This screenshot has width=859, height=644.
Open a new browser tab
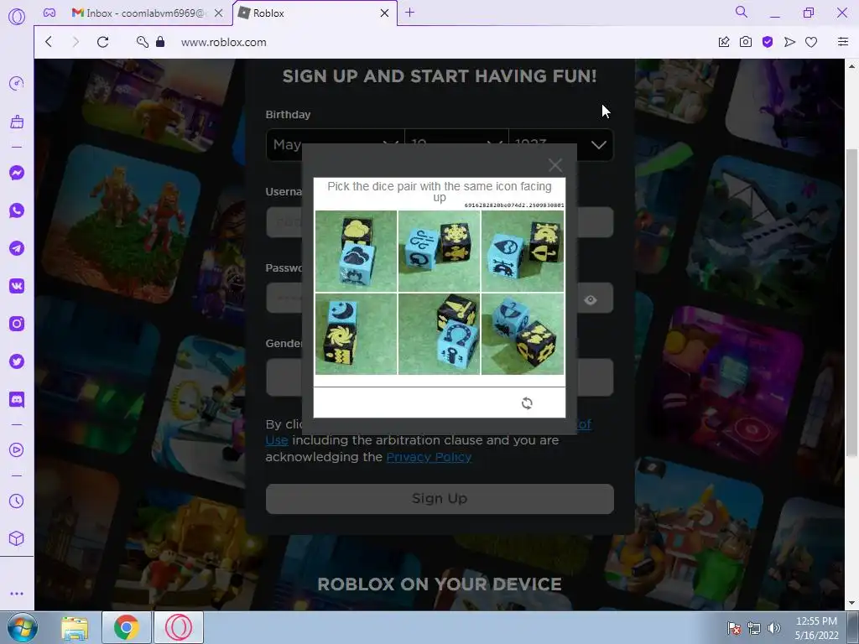click(409, 13)
